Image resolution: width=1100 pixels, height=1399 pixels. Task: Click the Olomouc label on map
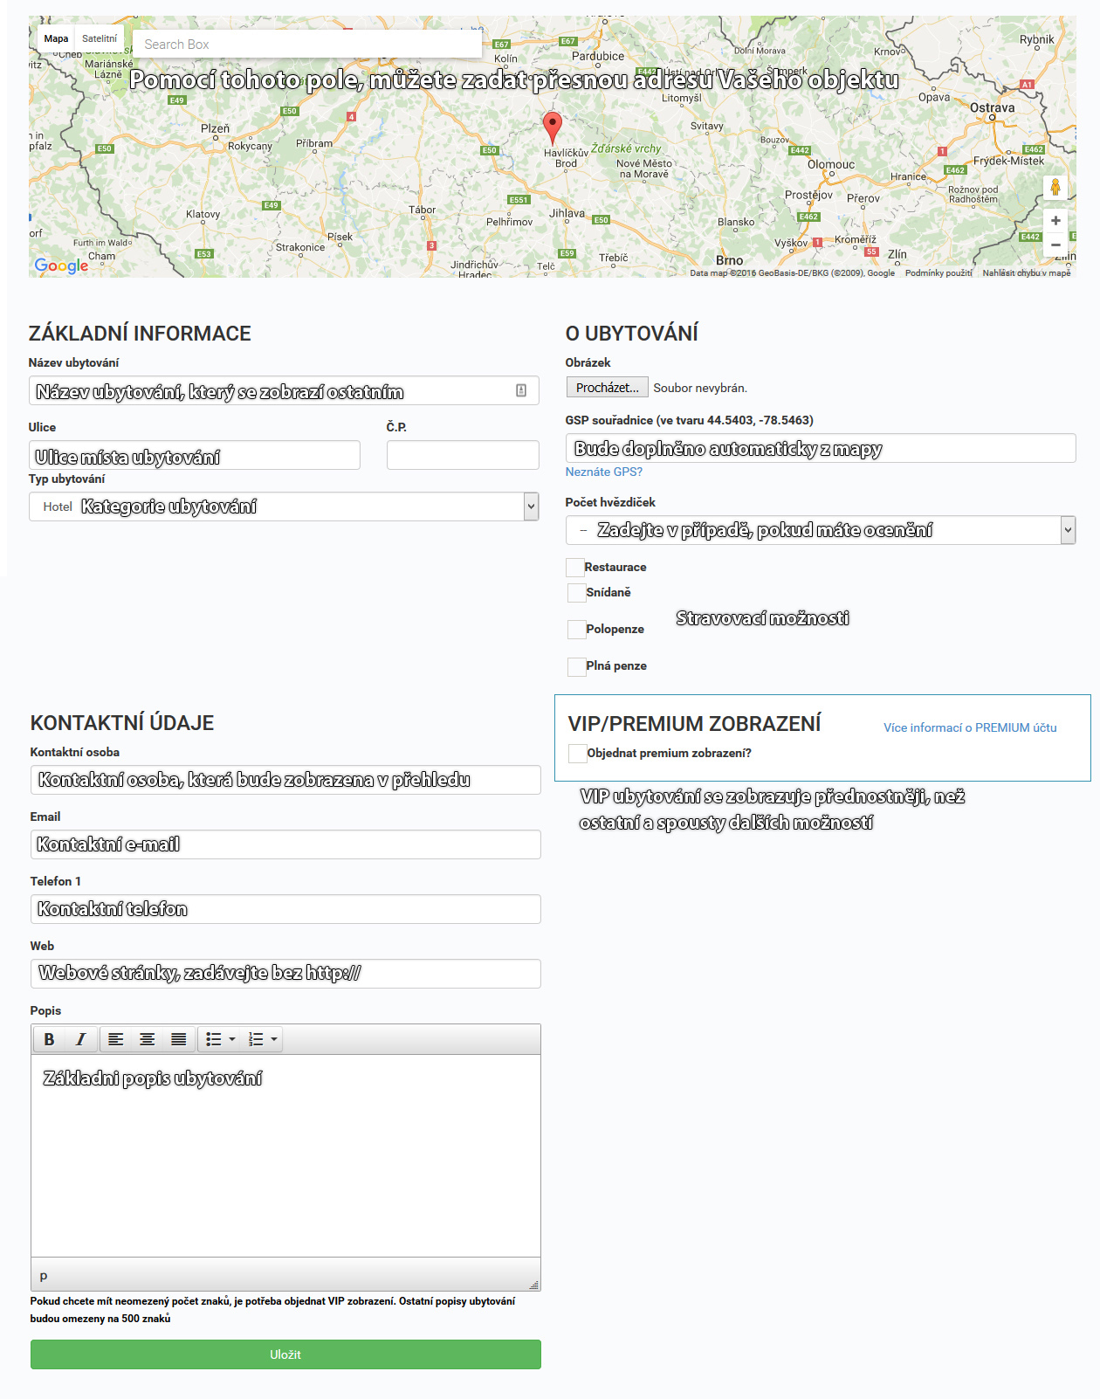pos(831,164)
